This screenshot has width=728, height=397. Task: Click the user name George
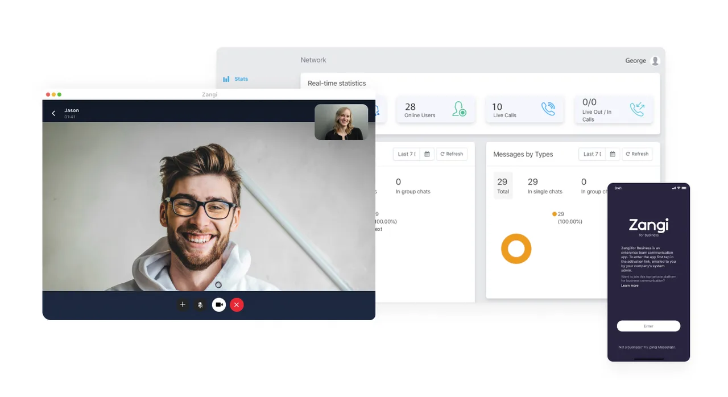(x=635, y=61)
